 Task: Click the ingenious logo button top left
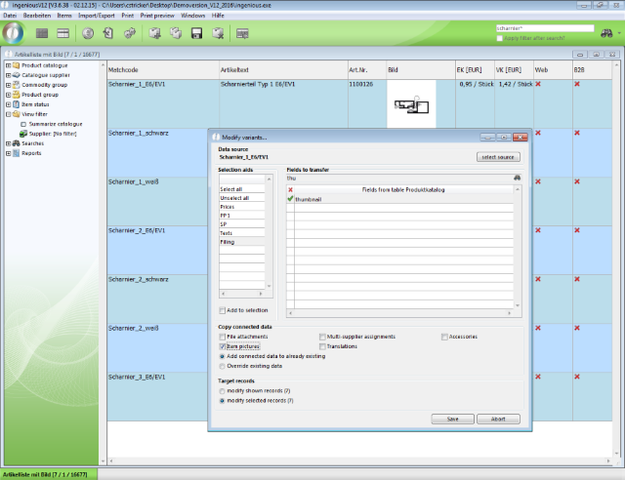pos(14,35)
